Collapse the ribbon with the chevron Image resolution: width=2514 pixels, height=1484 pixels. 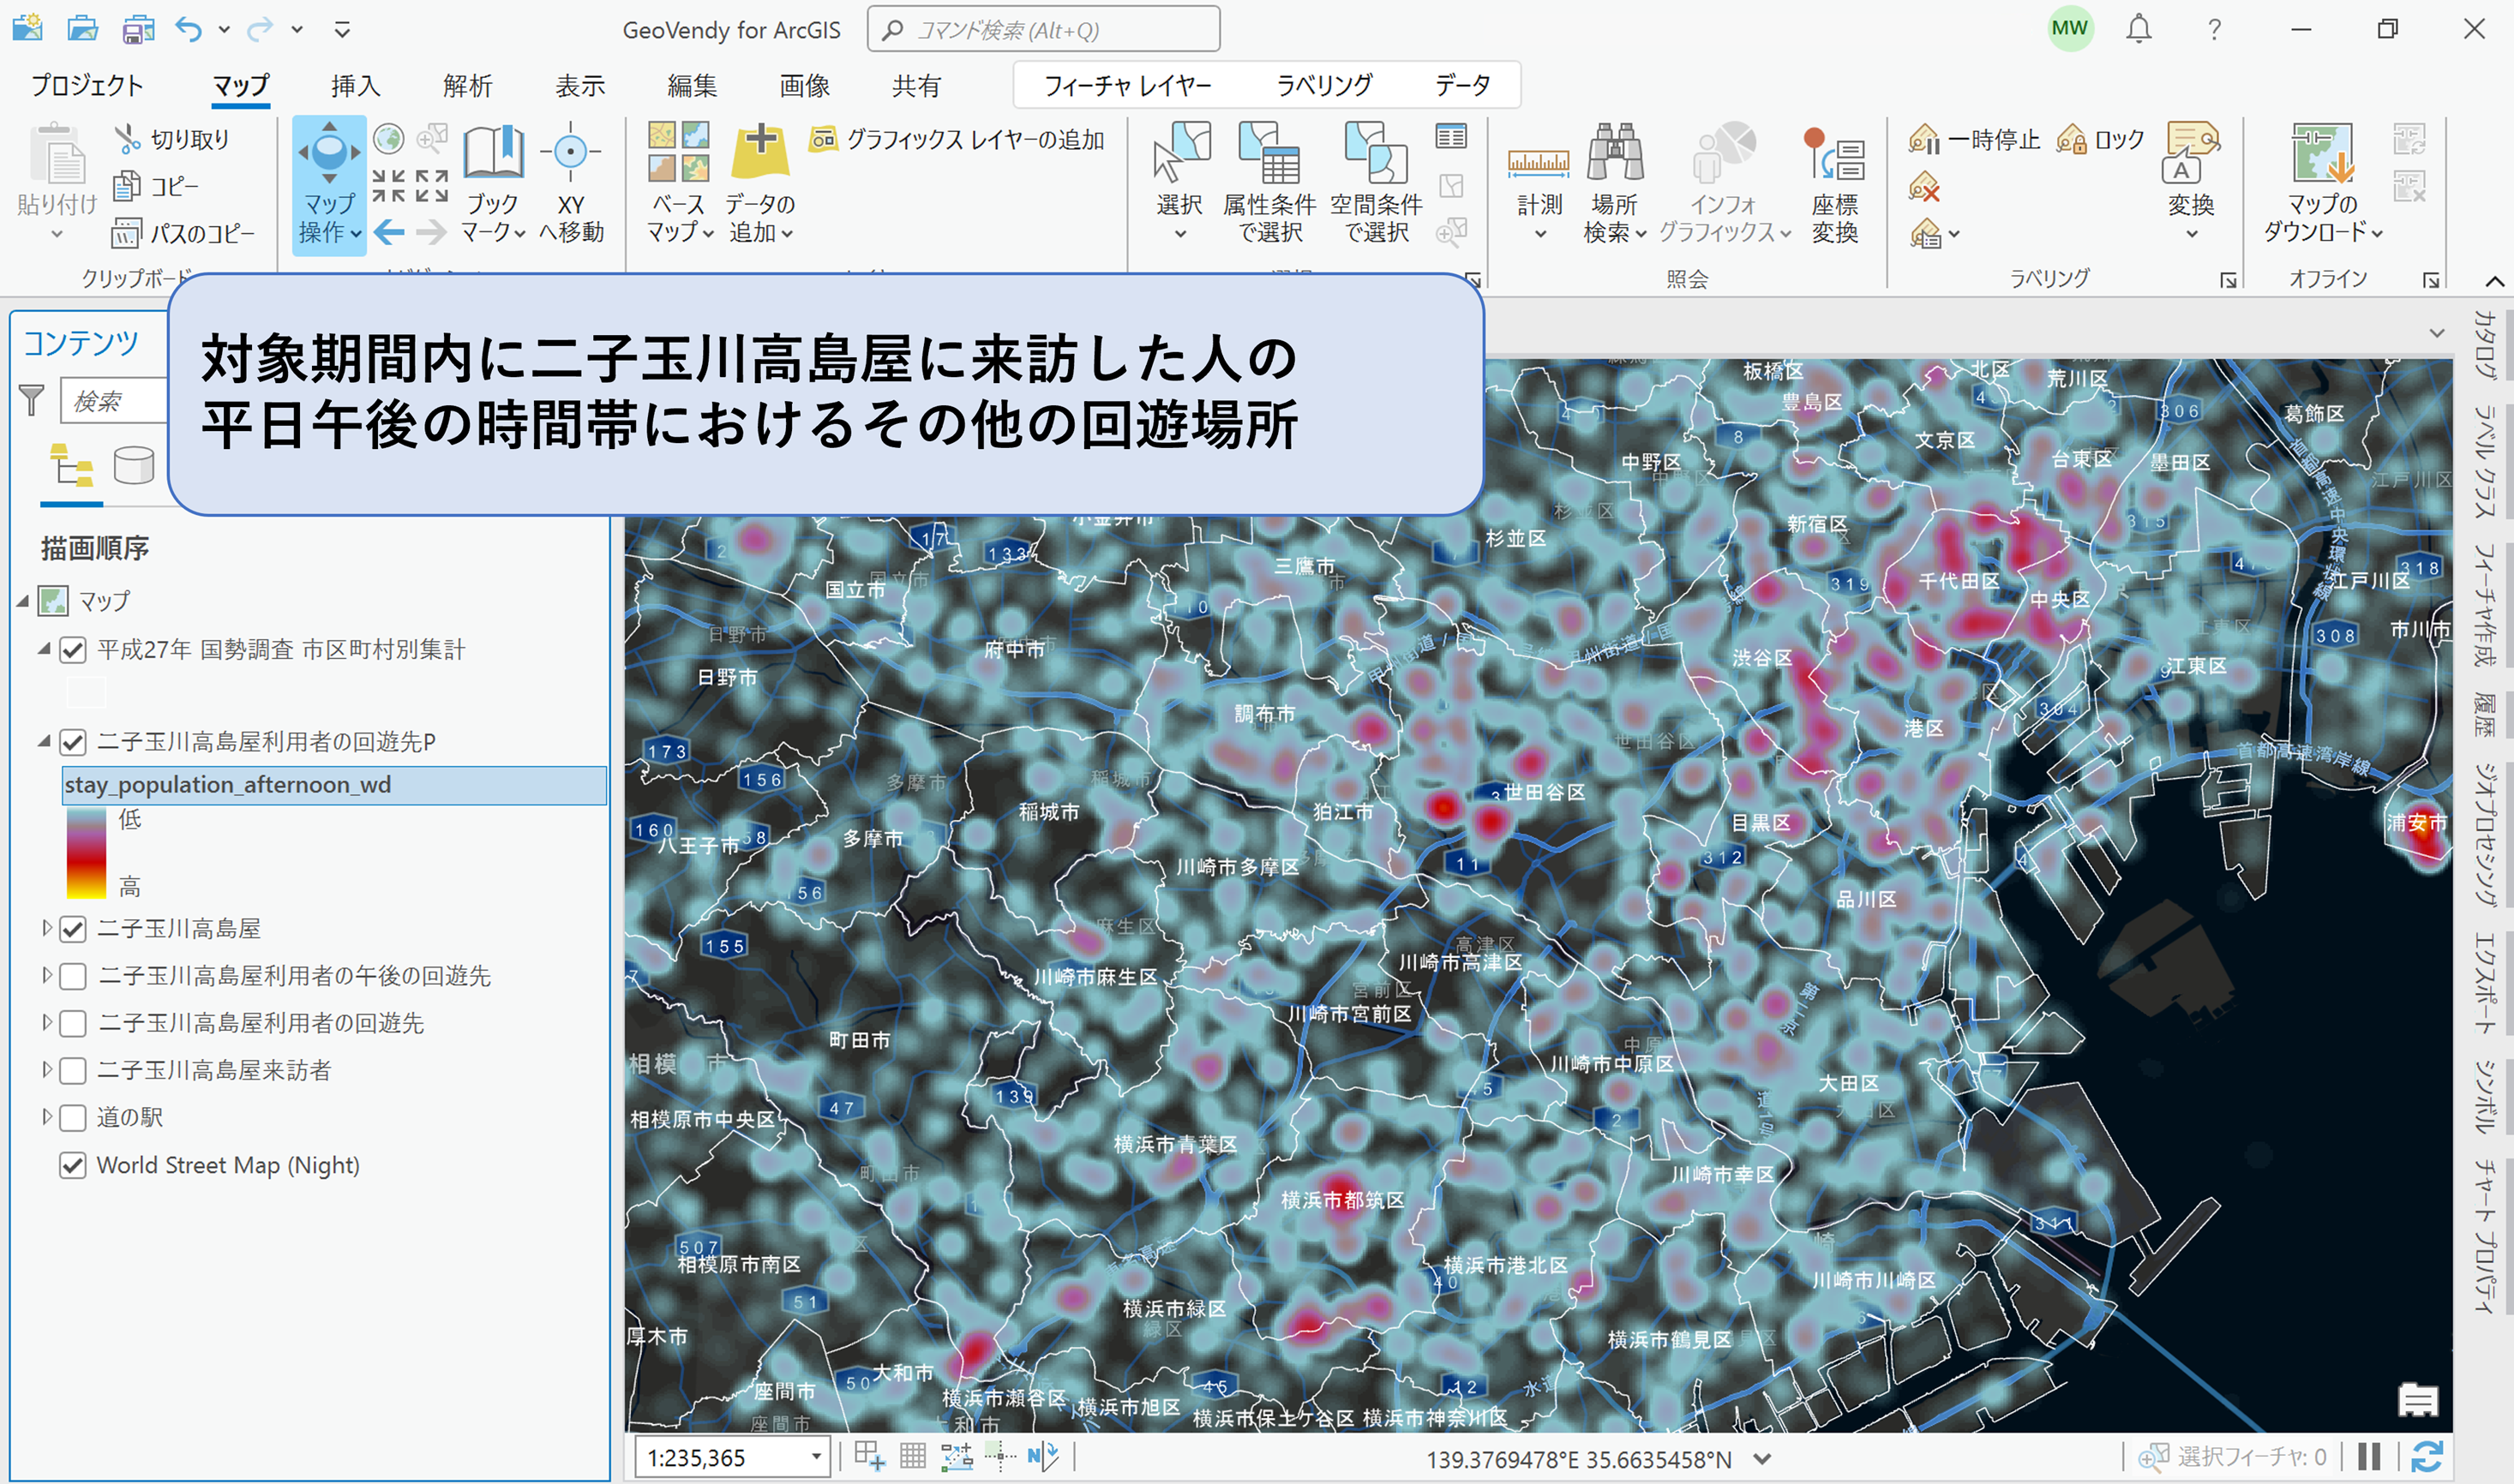tap(2494, 281)
